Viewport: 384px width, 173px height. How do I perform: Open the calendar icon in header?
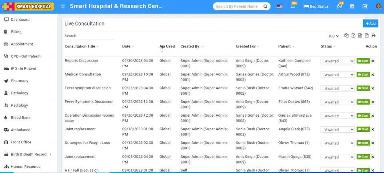352,6
